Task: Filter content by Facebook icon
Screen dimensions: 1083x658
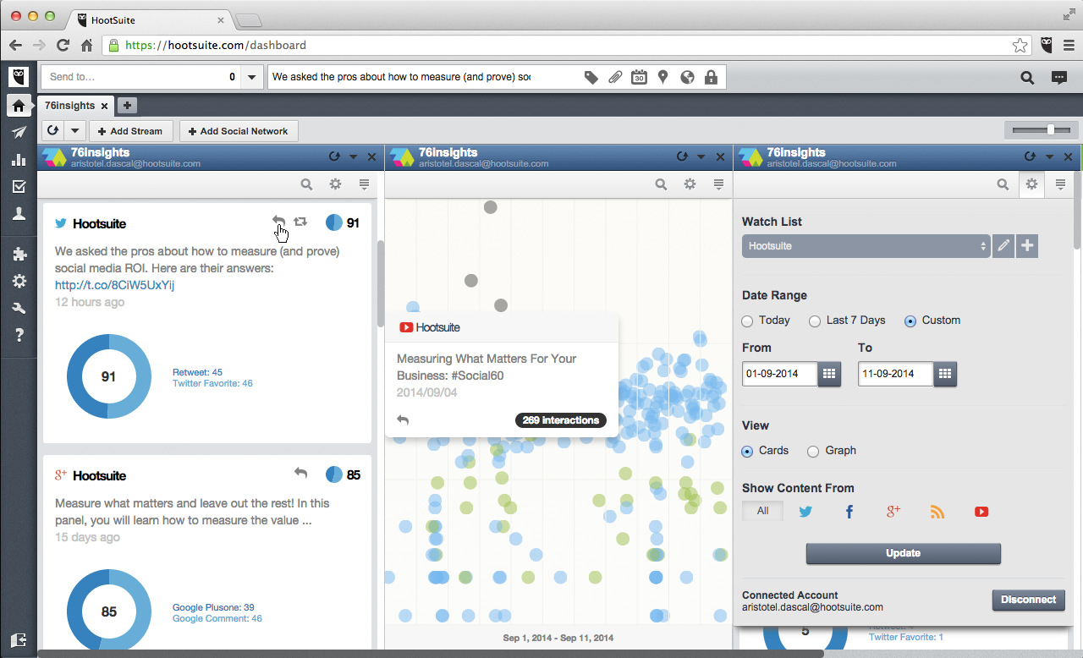Action: click(849, 512)
